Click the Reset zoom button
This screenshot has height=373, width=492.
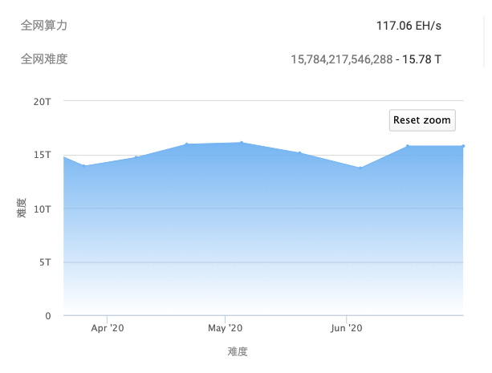click(422, 120)
